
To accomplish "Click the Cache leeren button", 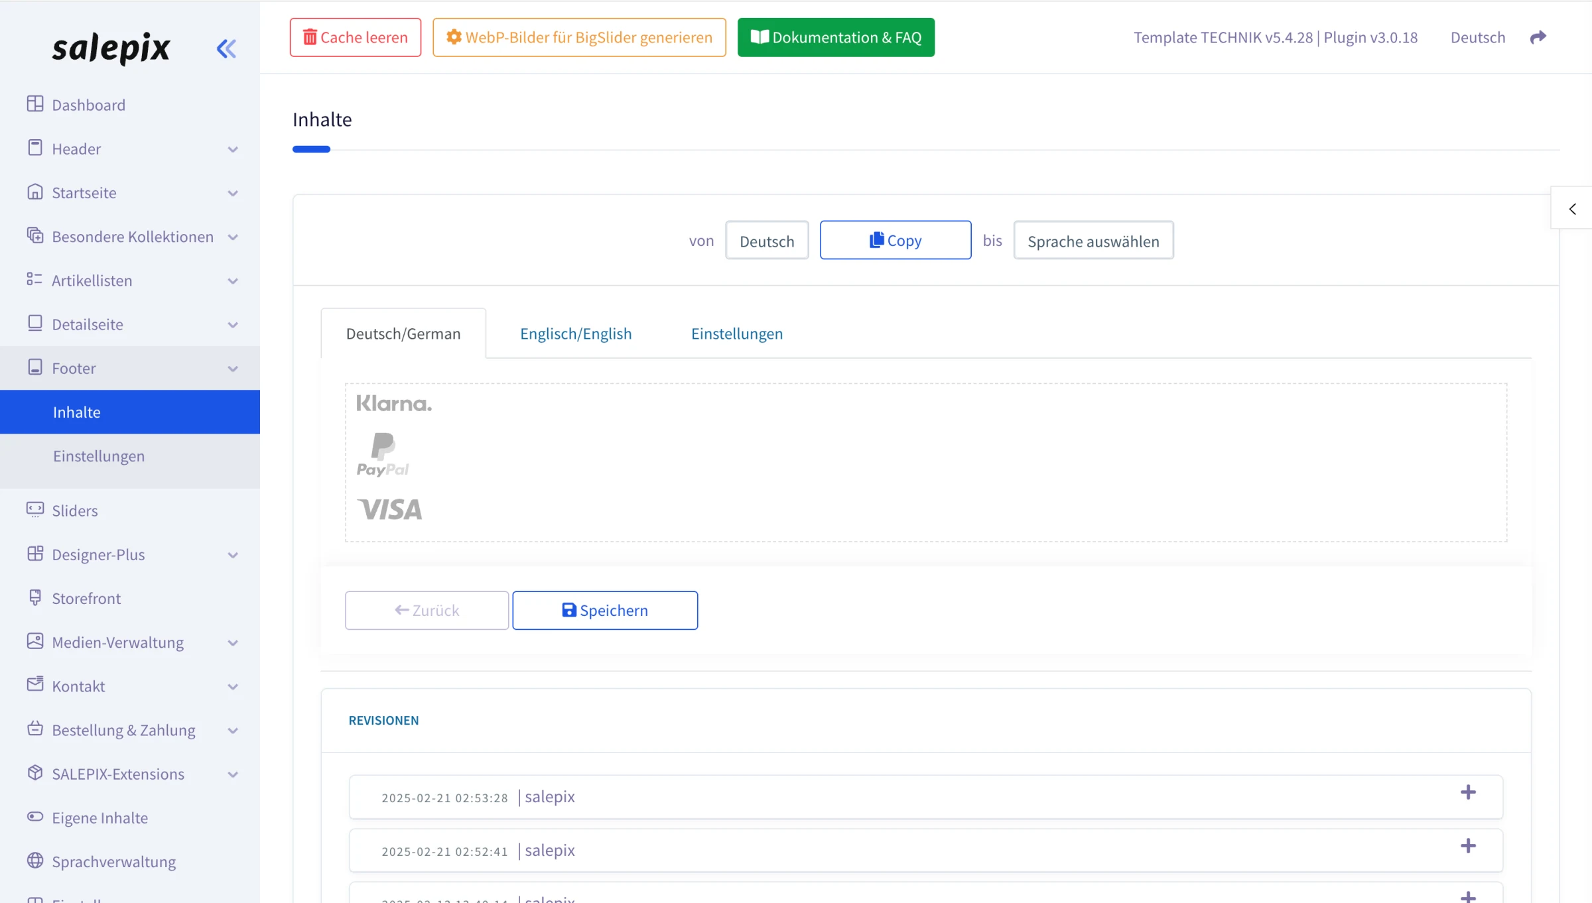I will [x=356, y=37].
